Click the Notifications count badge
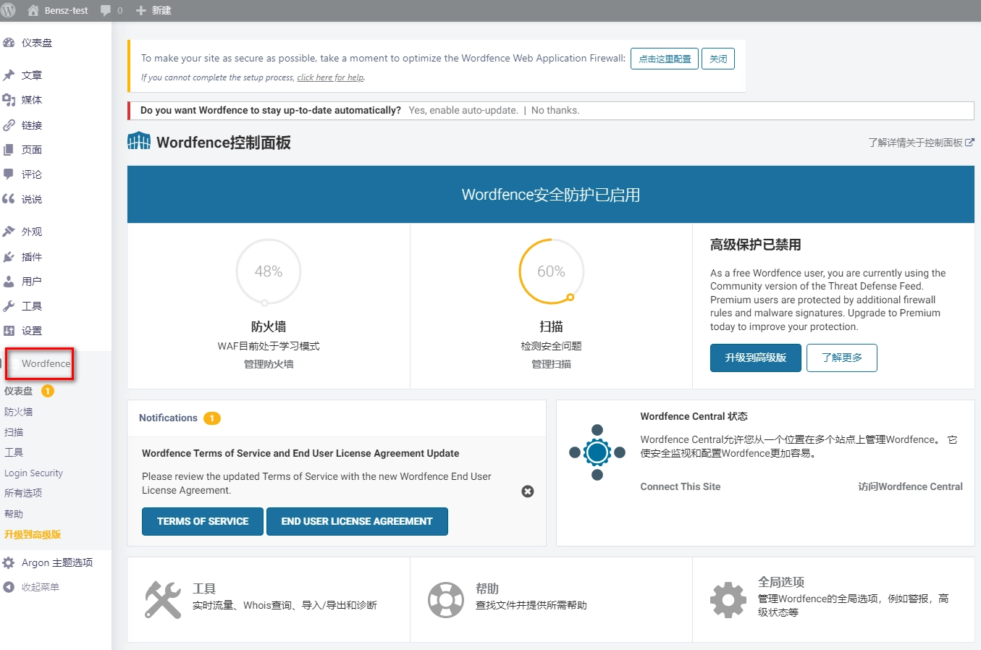The height and width of the screenshot is (650, 981). (212, 418)
